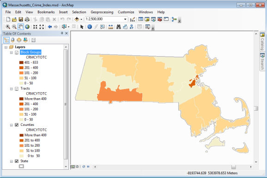The width and height of the screenshot is (267, 178).
Task: Click the 401 - 833 color swatch
Action: [21, 63]
